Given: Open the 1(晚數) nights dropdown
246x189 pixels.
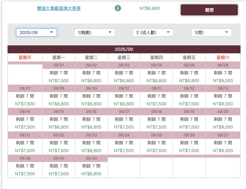Looking at the screenshot, I should (x=95, y=32).
